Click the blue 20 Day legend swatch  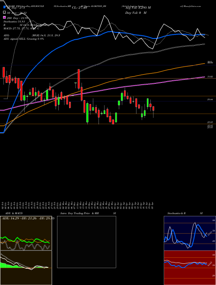pos(4,7)
